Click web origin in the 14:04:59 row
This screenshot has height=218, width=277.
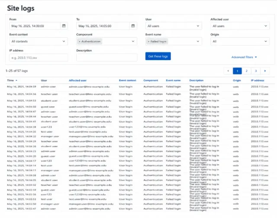(235, 87)
